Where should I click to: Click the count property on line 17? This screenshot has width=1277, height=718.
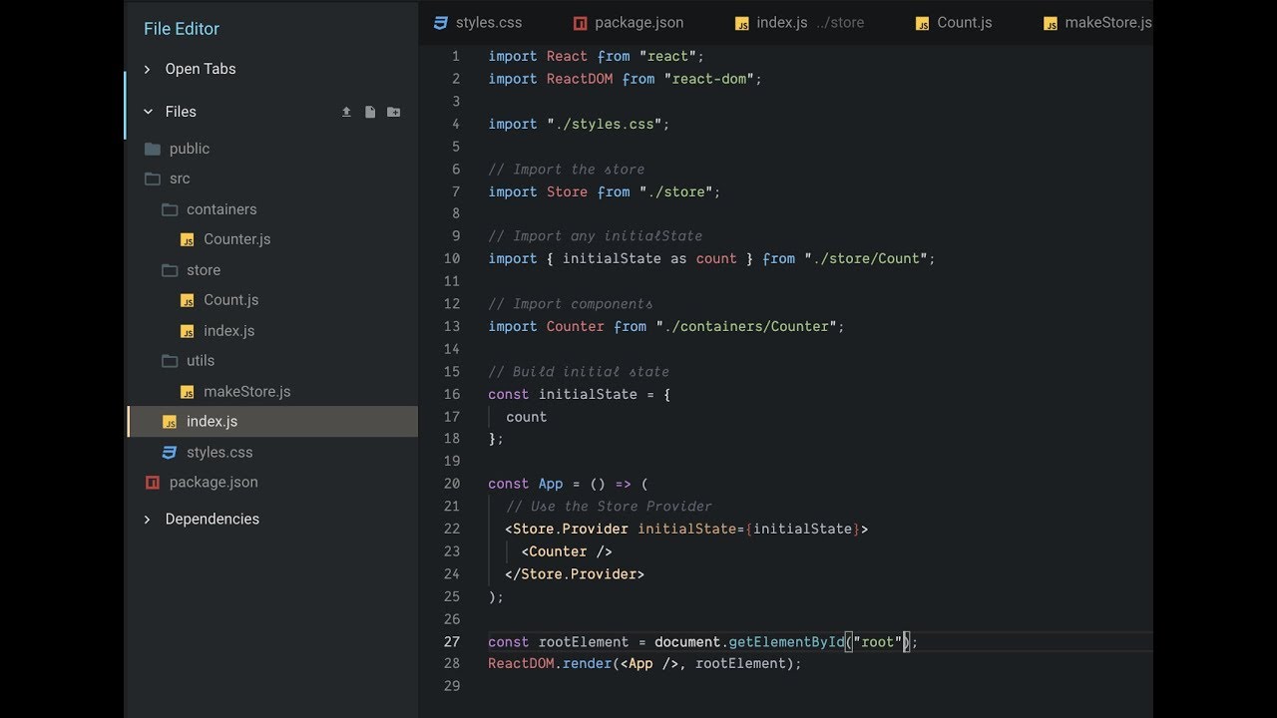pyautogui.click(x=526, y=417)
